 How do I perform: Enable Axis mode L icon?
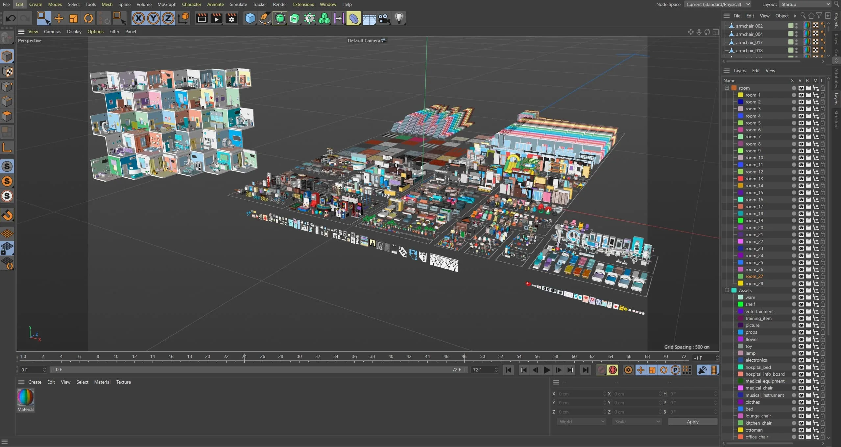(7, 147)
